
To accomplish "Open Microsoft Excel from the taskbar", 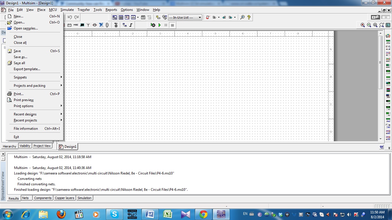I will coord(168,214).
